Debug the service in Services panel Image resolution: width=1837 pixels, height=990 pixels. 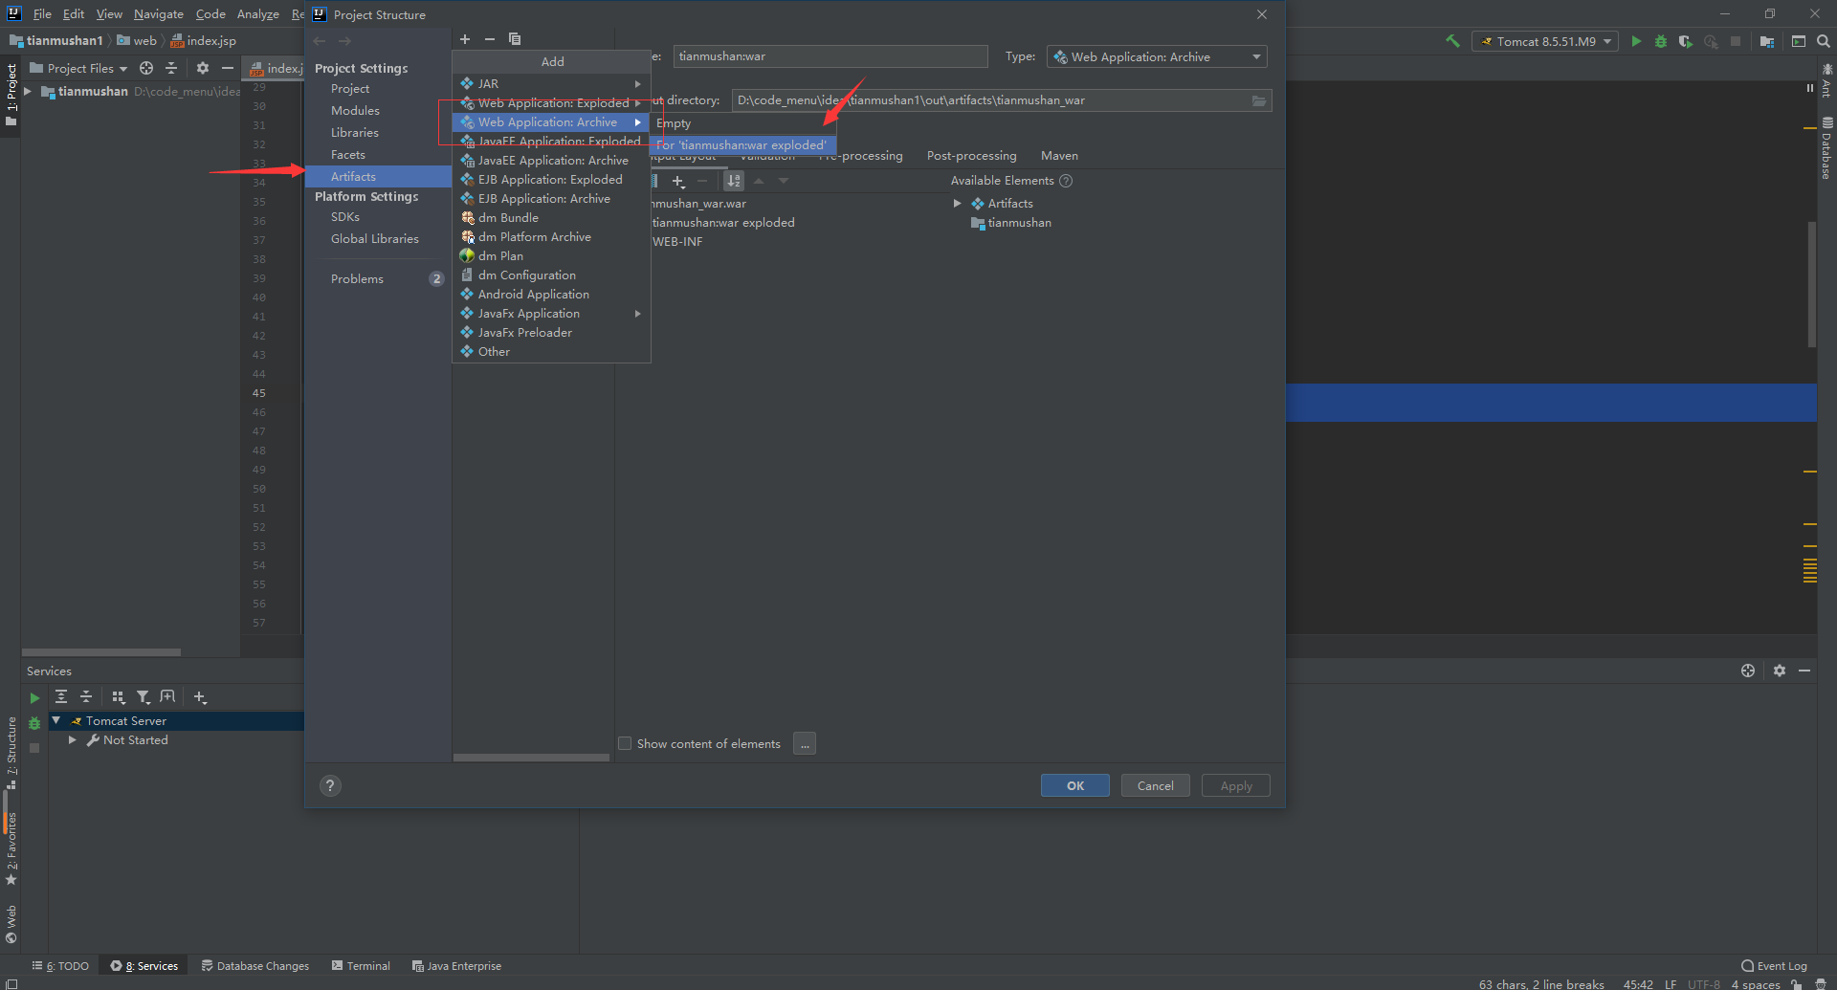34,723
